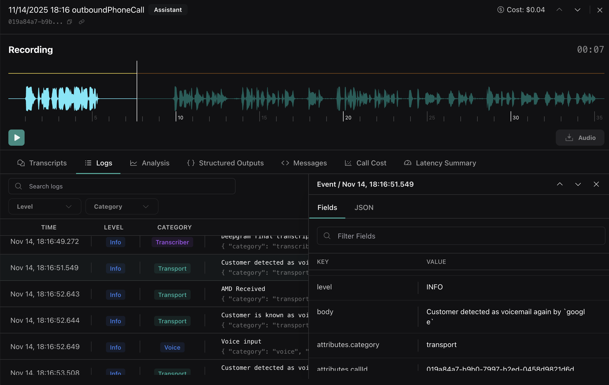Go to next call with top down chevron

click(577, 10)
